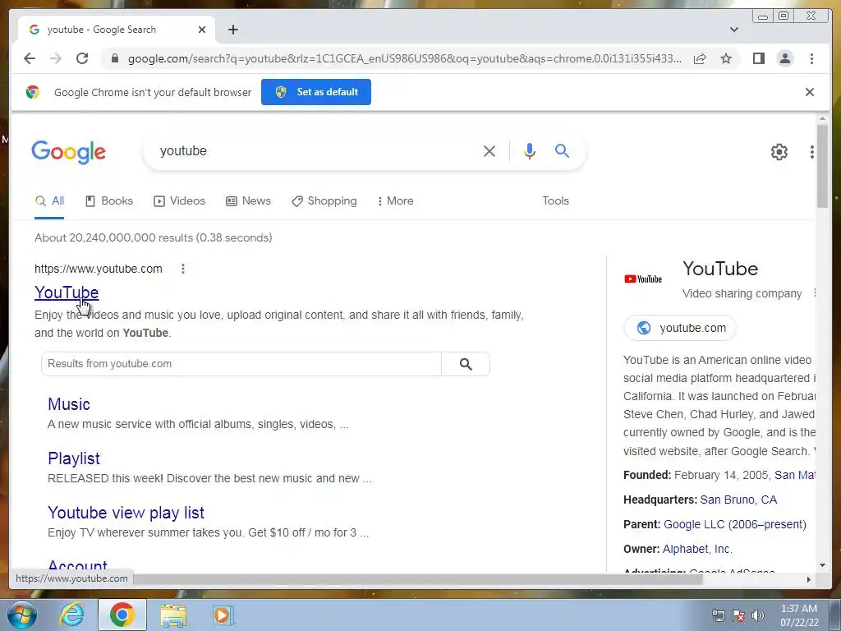Click the YouTube logo in knowledge panel
Image resolution: width=841 pixels, height=631 pixels.
click(643, 279)
